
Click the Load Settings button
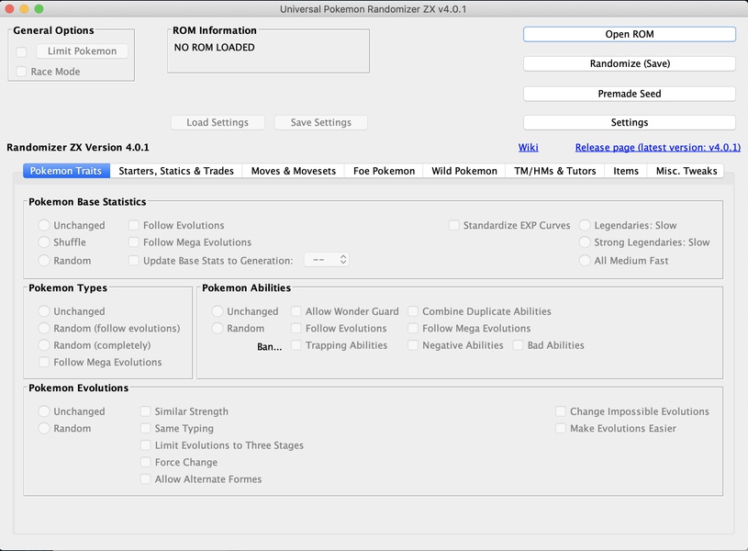coord(218,122)
